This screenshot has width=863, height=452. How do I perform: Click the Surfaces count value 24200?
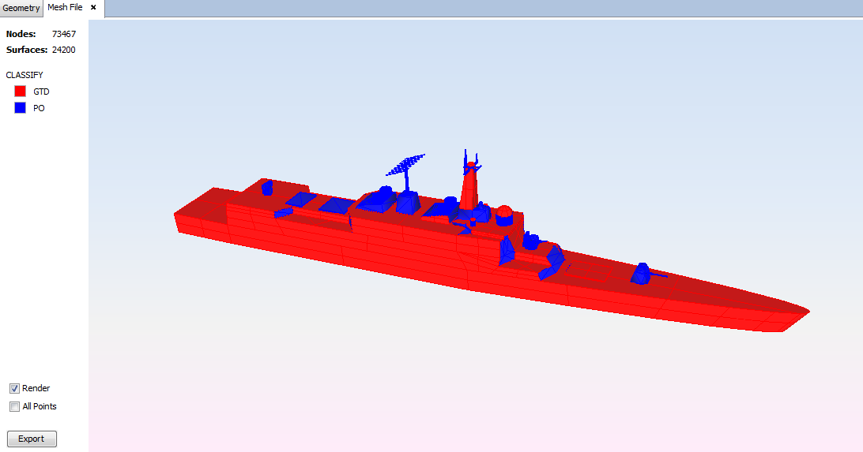[63, 50]
